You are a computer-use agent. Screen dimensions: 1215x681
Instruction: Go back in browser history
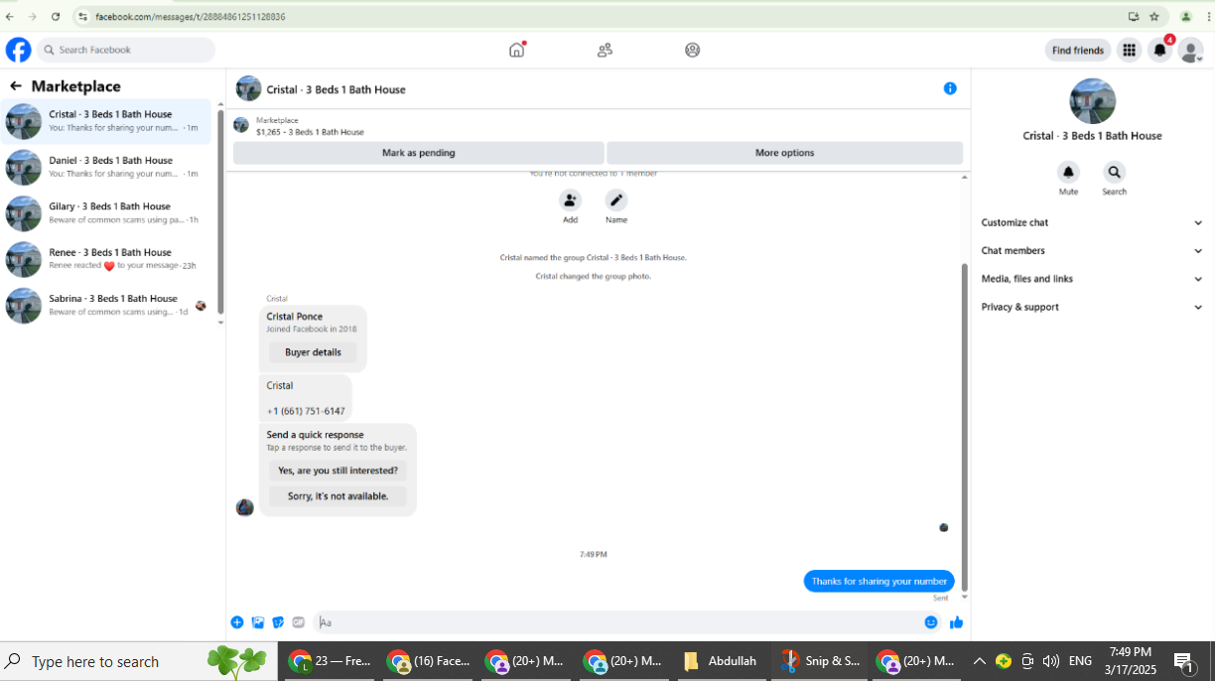point(10,17)
